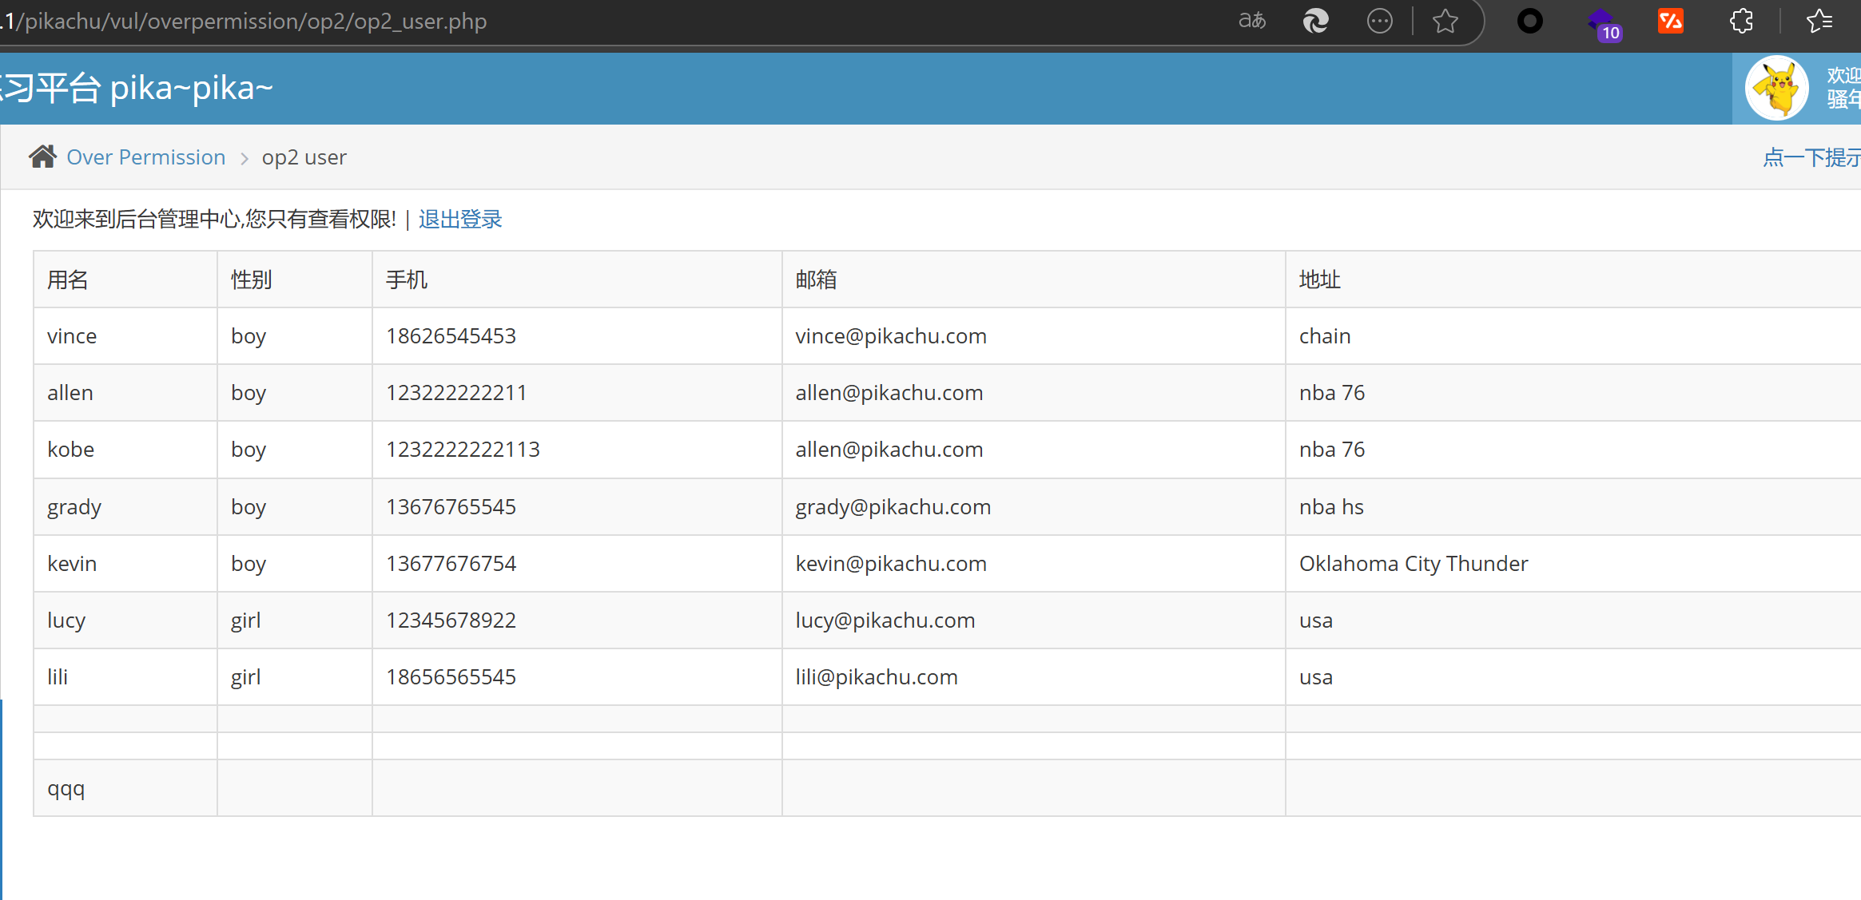
Task: Click phone number 1232222222113
Action: tap(463, 450)
